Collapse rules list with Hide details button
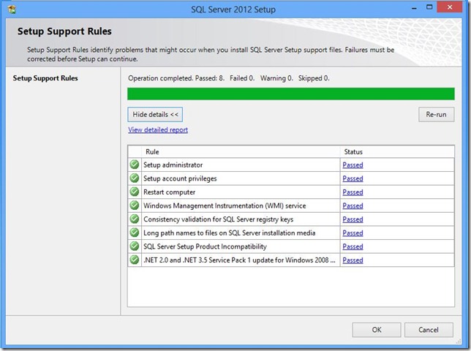Image resolution: width=471 pixels, height=351 pixels. point(155,114)
